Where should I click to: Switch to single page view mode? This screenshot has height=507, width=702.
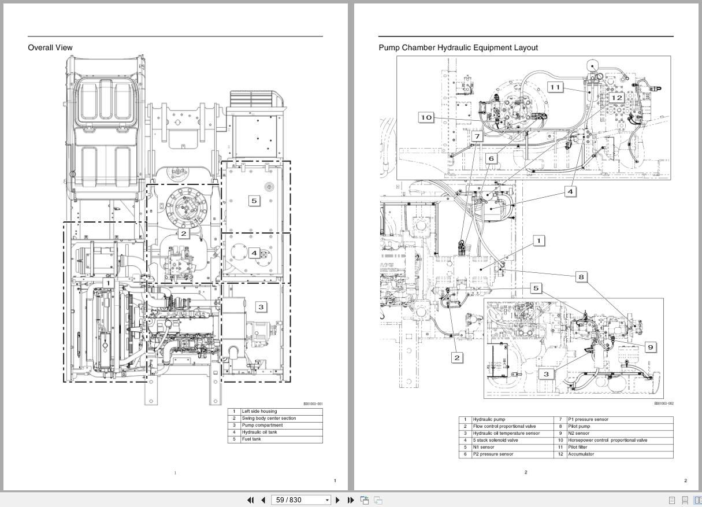[x=672, y=500]
